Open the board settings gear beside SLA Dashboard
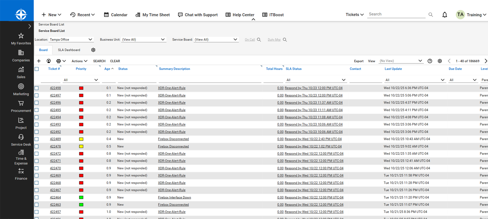The image size is (488, 219). pos(93,50)
